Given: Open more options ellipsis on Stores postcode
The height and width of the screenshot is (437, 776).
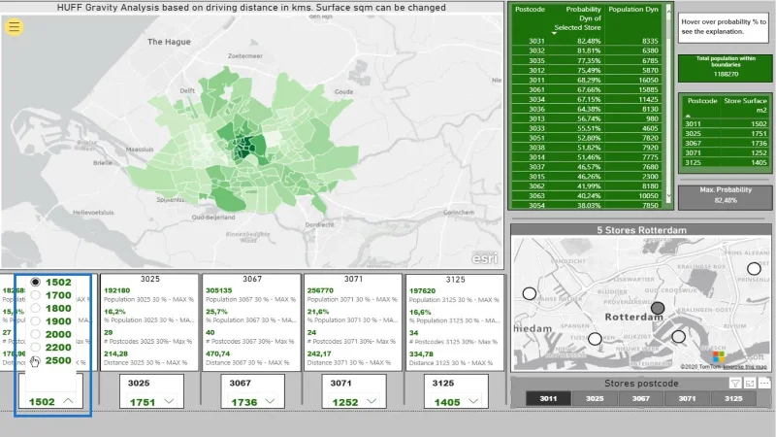Looking at the screenshot, I should coord(764,383).
